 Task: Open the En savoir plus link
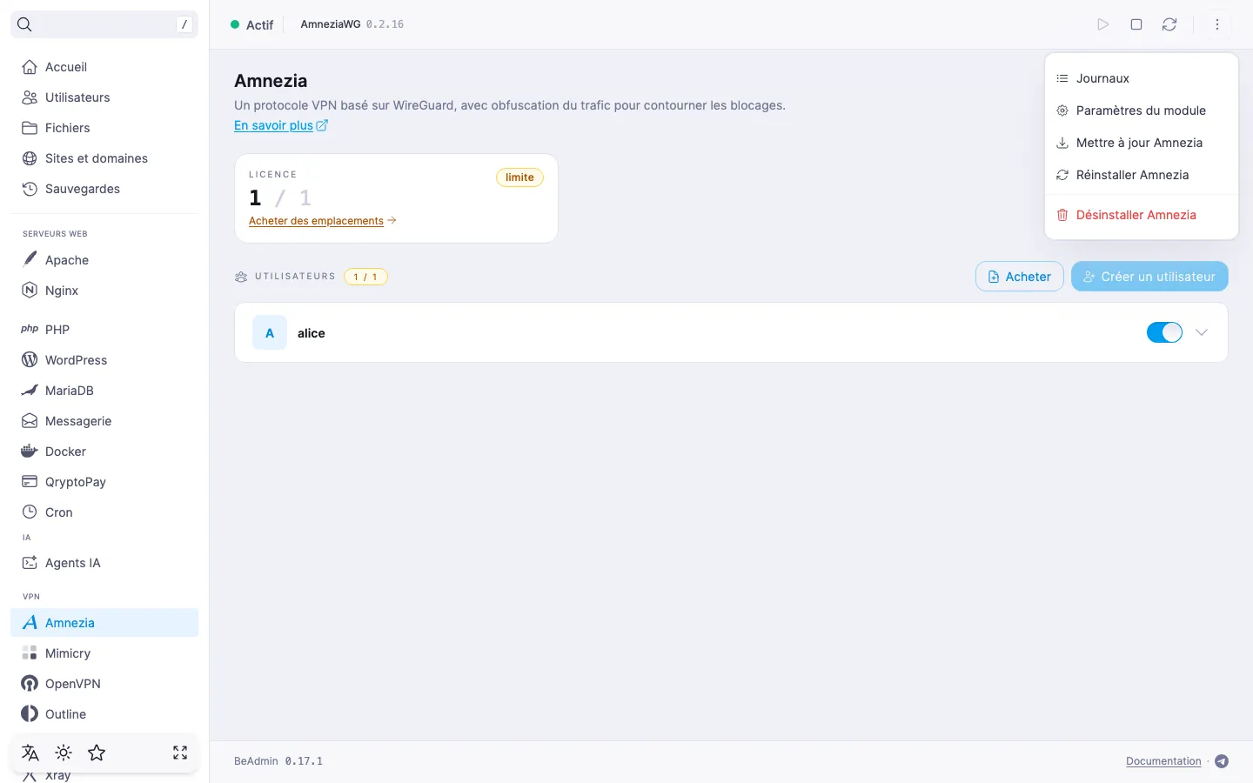coord(281,125)
